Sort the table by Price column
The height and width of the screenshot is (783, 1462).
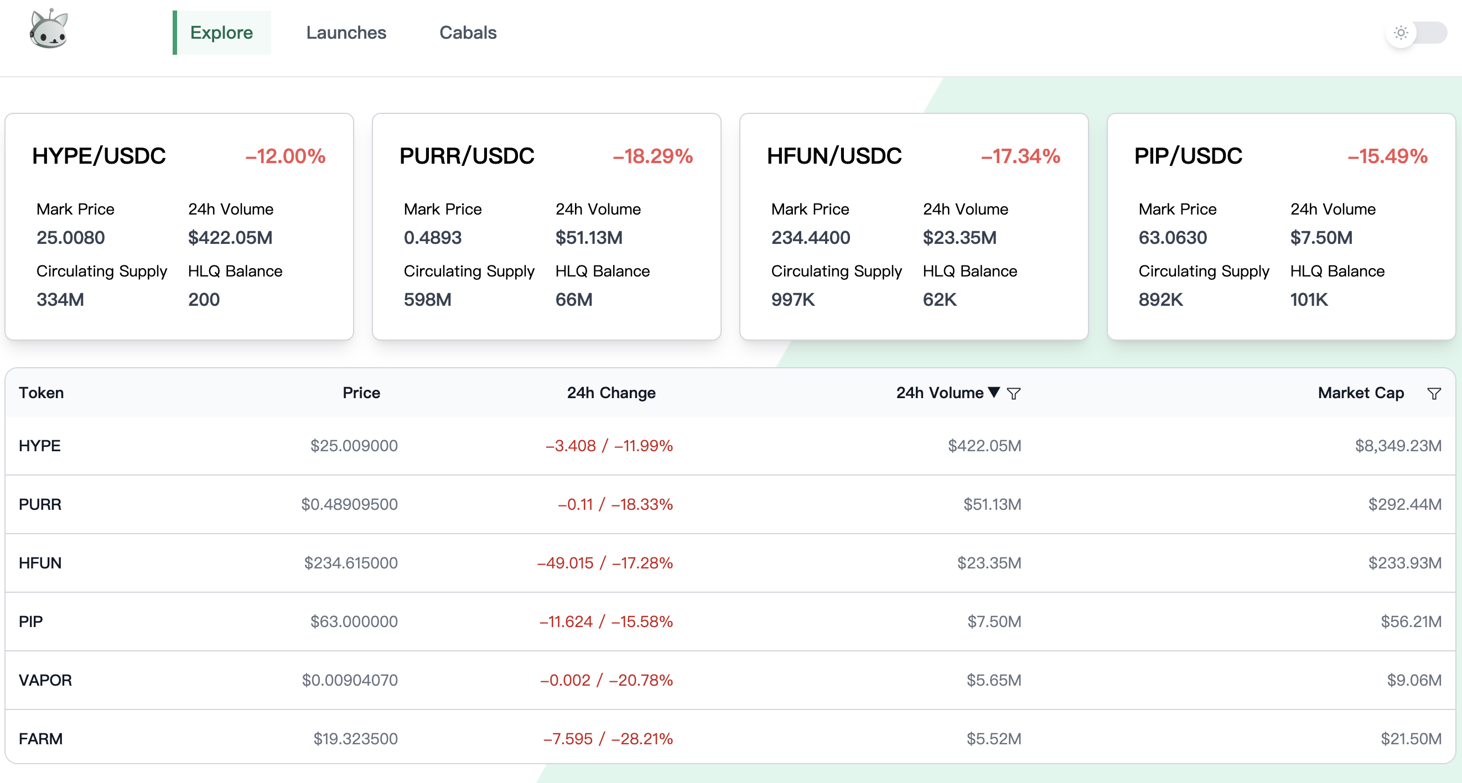361,393
